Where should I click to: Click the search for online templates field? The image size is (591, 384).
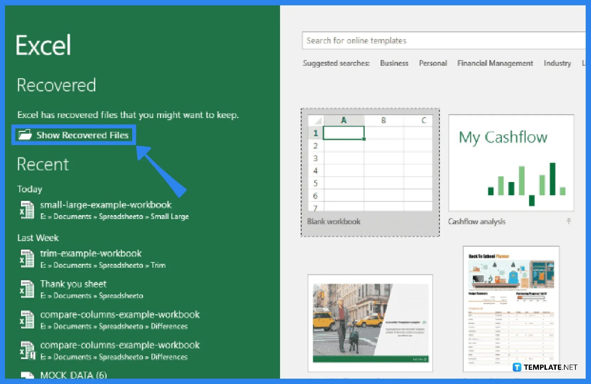pos(444,41)
